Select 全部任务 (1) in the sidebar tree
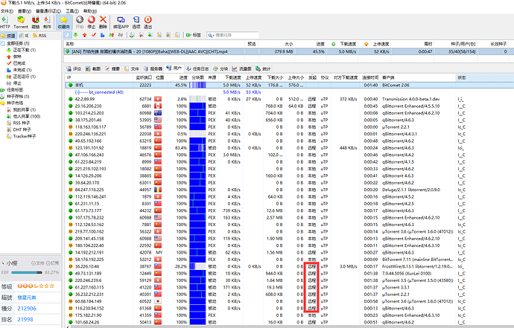Viewport: 514px width, 328px height. click(15, 43)
